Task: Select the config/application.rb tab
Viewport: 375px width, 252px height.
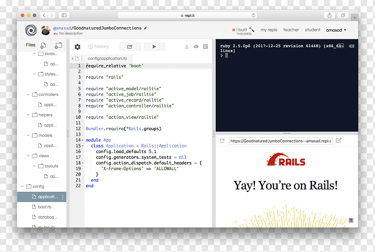Action: tap(107, 58)
